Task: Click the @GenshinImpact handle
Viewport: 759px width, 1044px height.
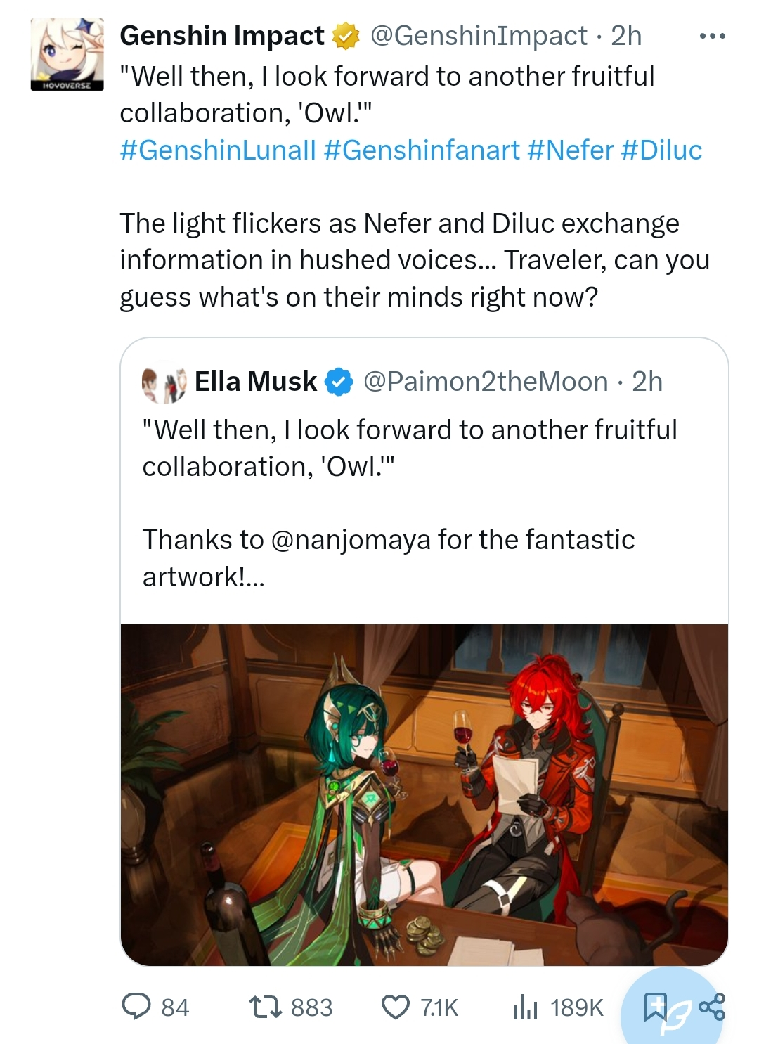Action: (478, 36)
